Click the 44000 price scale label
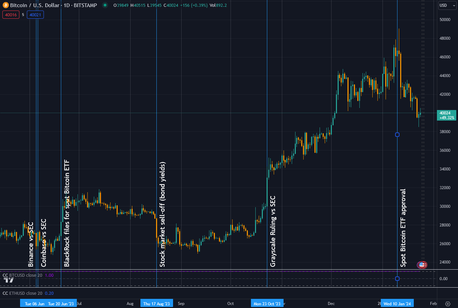The width and height of the screenshot is (458, 308). [x=445, y=76]
